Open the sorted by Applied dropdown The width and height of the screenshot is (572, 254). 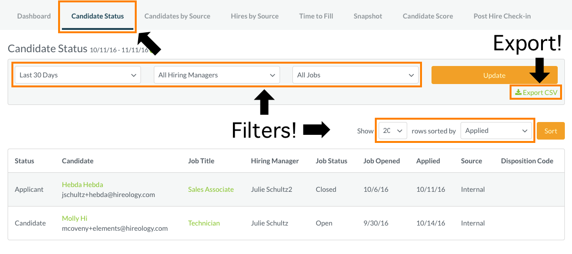(x=496, y=131)
